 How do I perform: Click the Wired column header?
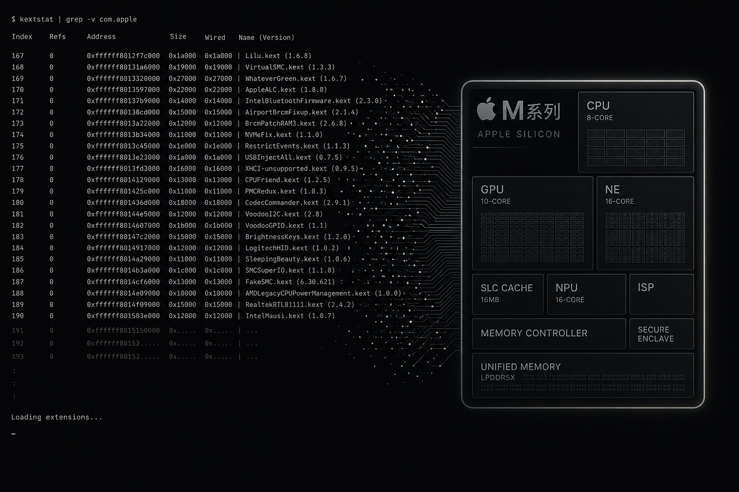tap(215, 37)
